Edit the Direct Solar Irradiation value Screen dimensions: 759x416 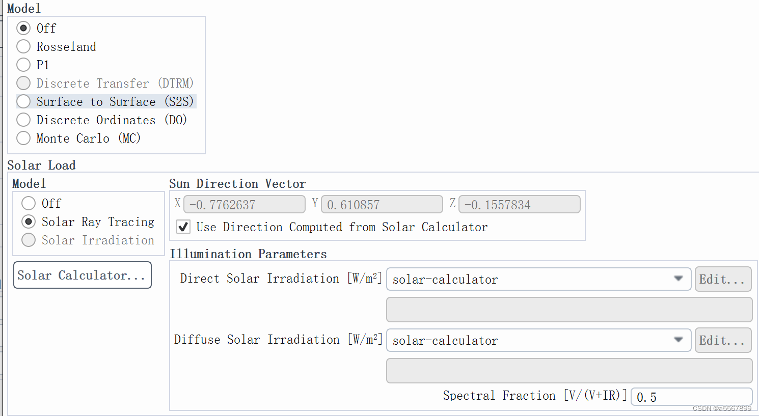tap(723, 279)
